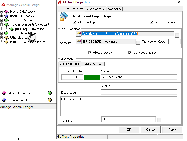The width and height of the screenshot is (187, 141).
Task: Click the Account # field with 887334-09
Action: pos(109,42)
